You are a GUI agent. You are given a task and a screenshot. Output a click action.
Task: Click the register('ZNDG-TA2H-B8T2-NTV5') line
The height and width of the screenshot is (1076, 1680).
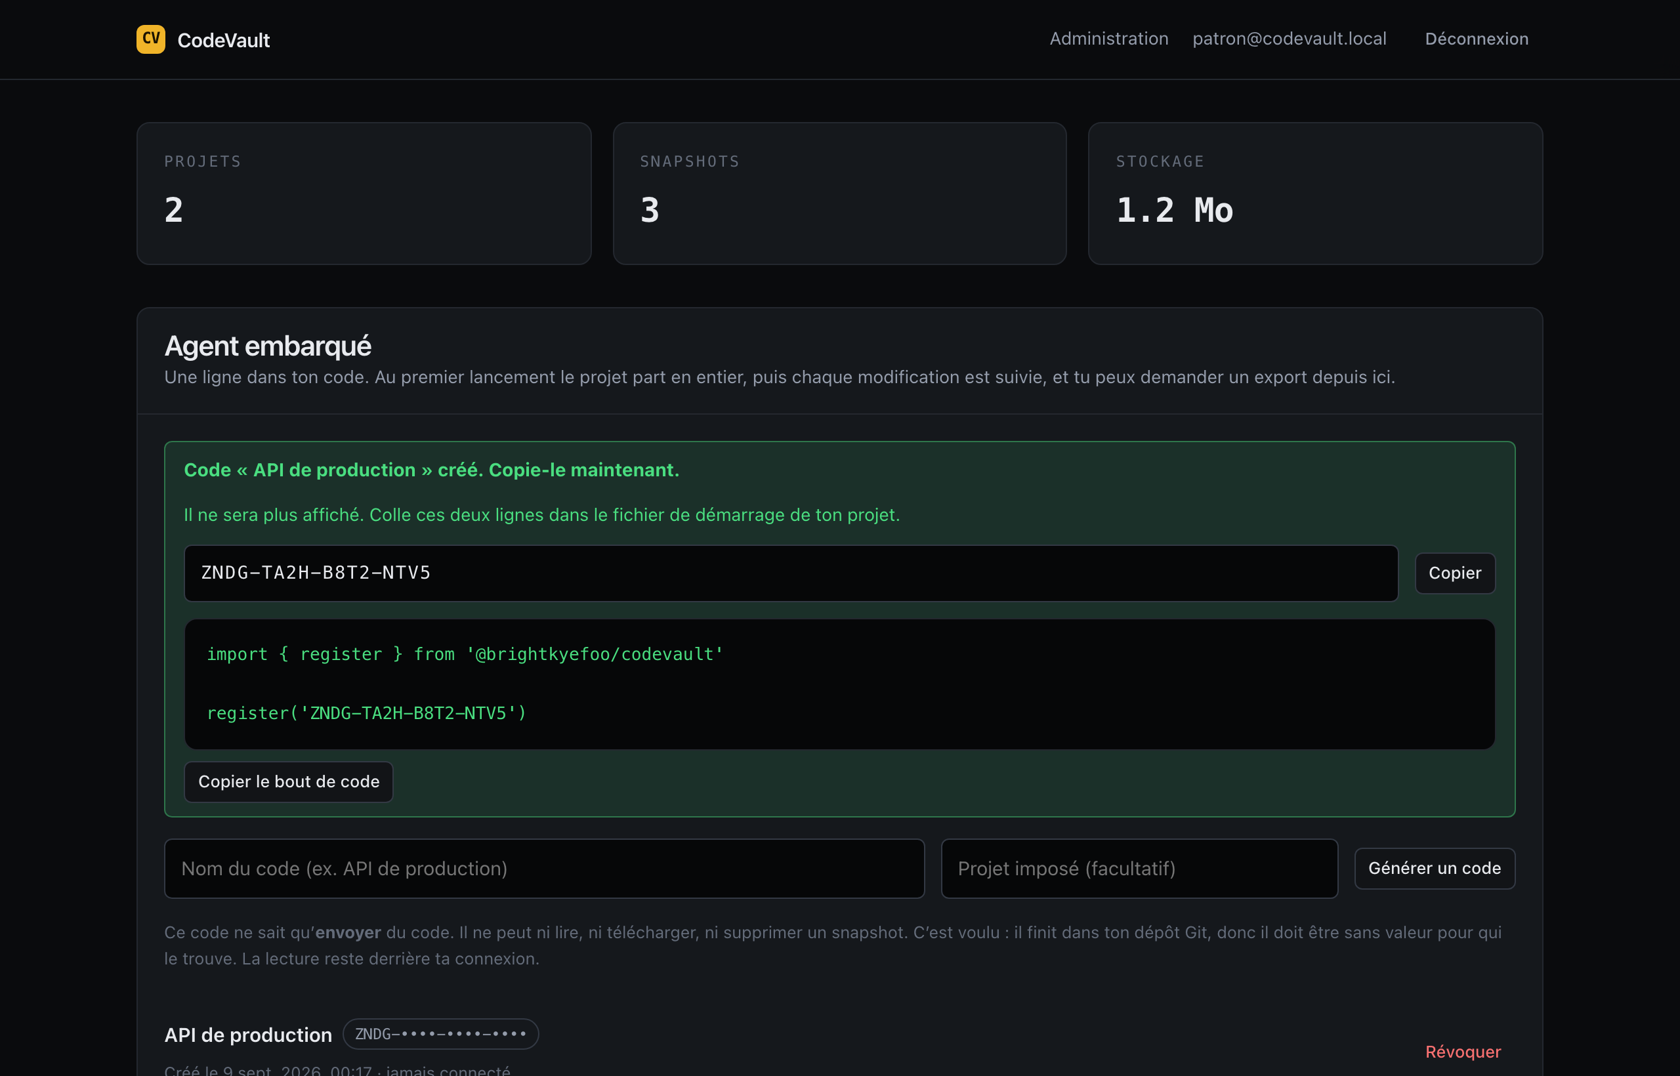click(366, 713)
